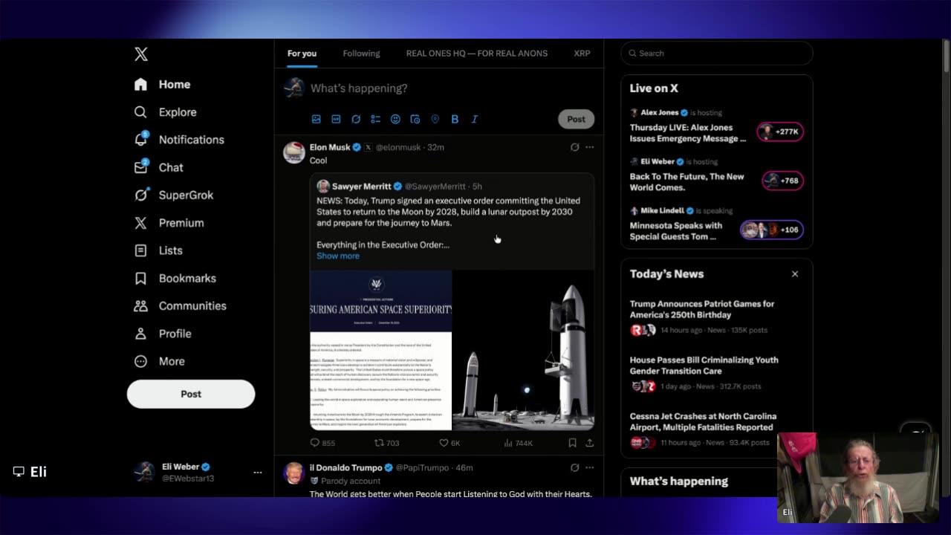Open the Home navigation item
The width and height of the screenshot is (951, 535).
[162, 85]
